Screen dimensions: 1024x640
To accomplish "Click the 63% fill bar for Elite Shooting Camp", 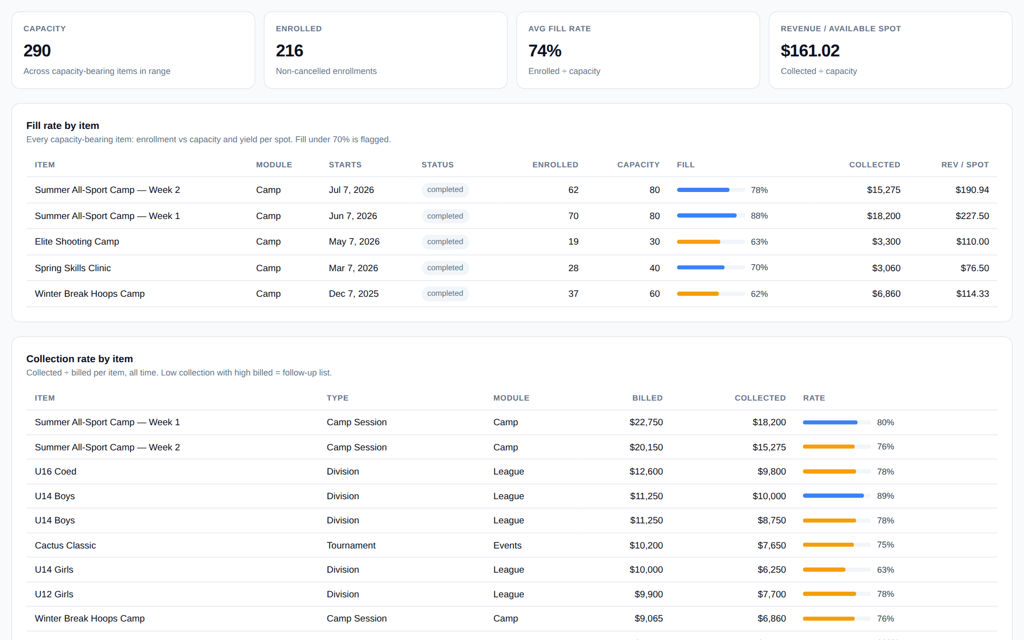I will click(x=711, y=242).
